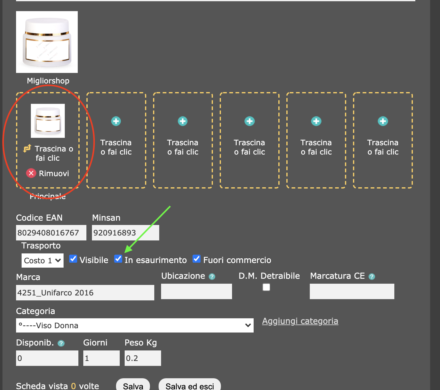Enable the D.M. Detraibile checkbox

click(266, 287)
